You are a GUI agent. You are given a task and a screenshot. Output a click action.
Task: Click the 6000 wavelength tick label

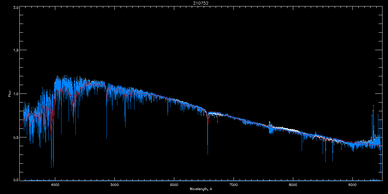tap(174, 185)
